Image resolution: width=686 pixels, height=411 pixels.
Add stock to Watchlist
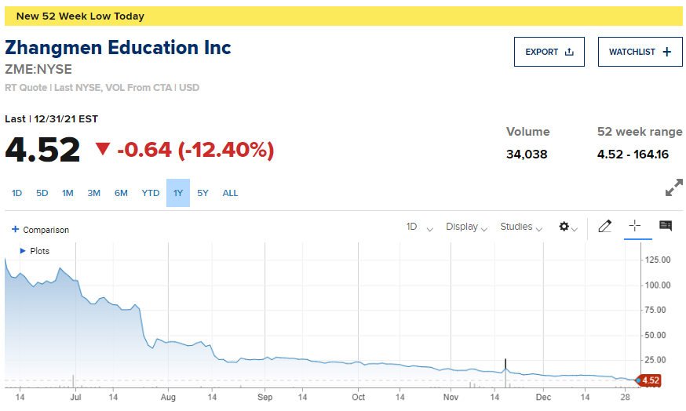tap(640, 52)
